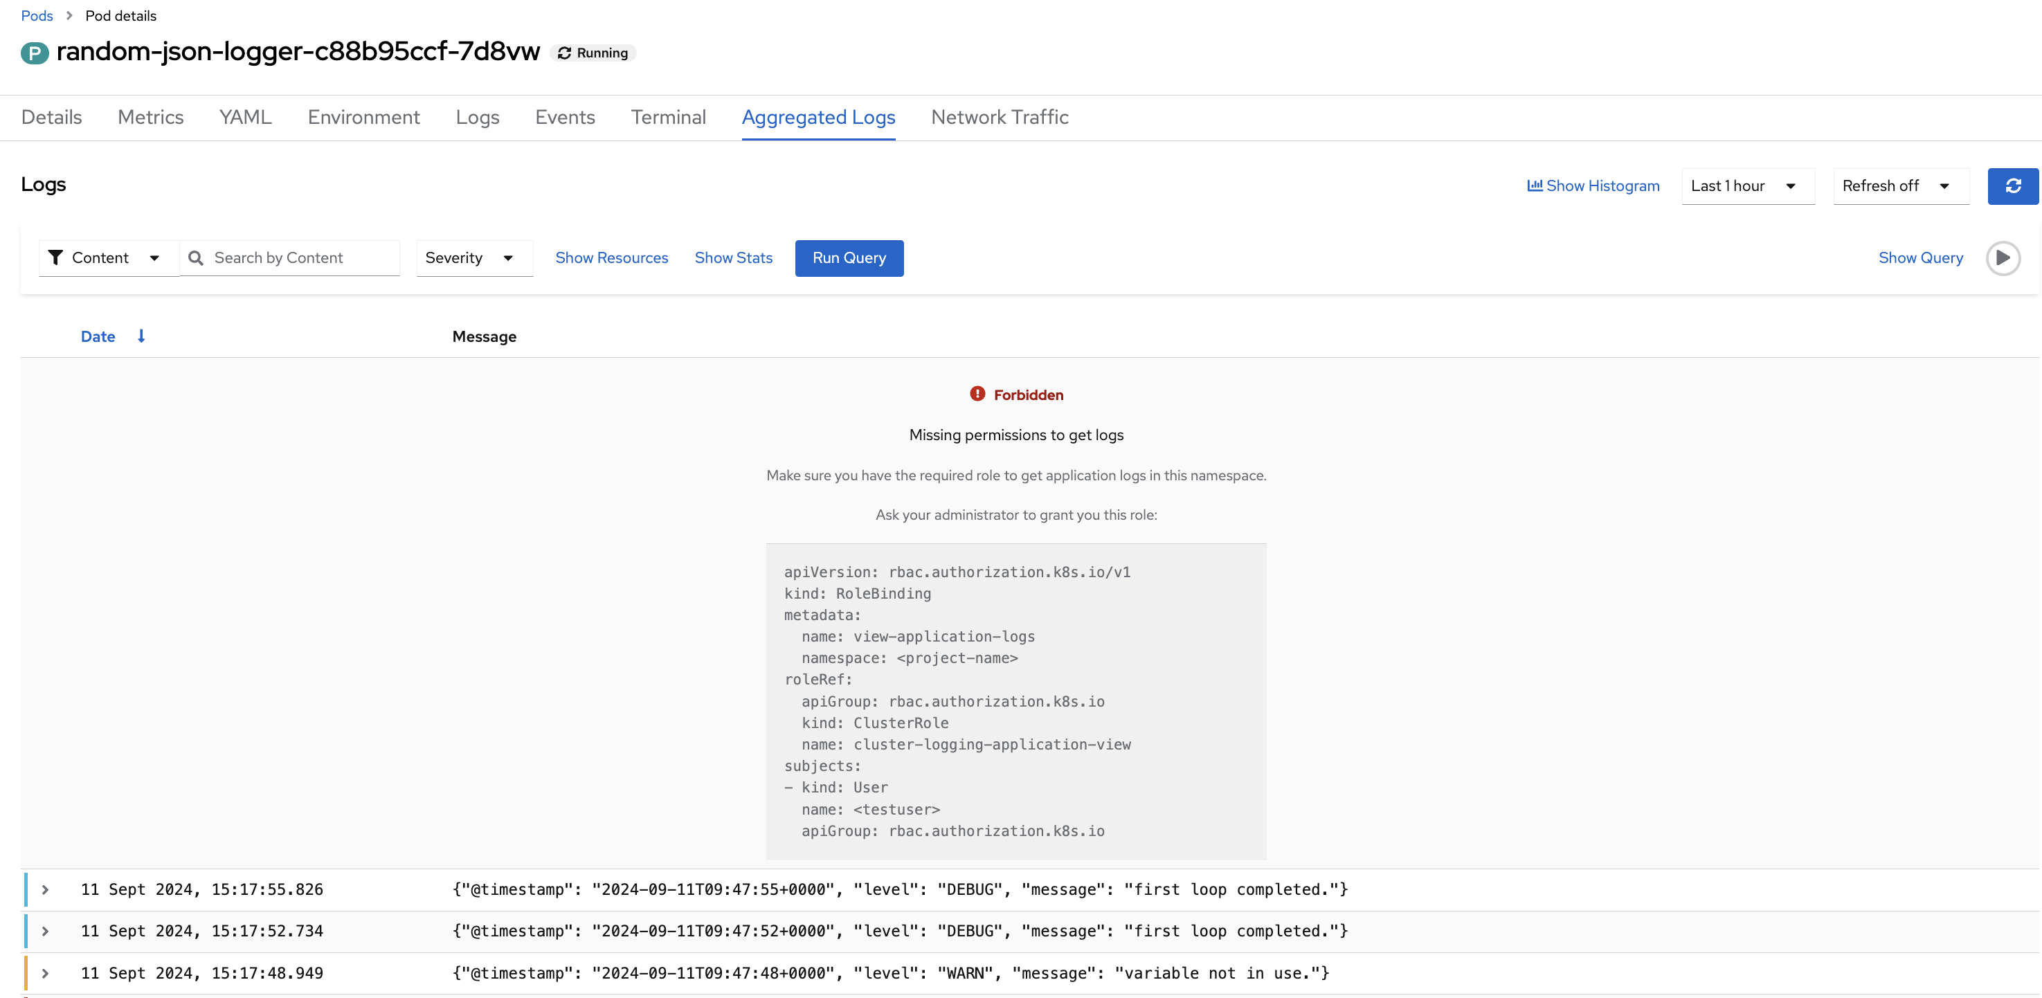Screen dimensions: 2042x998
Task: Click the Running status sync icon
Action: click(564, 53)
